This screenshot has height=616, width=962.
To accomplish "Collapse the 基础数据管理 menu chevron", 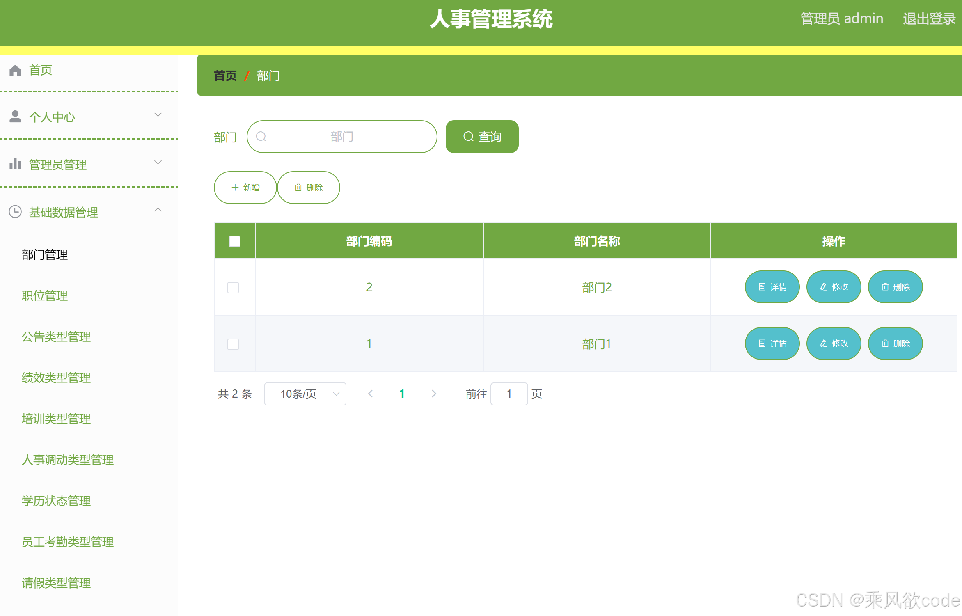I will 158,210.
